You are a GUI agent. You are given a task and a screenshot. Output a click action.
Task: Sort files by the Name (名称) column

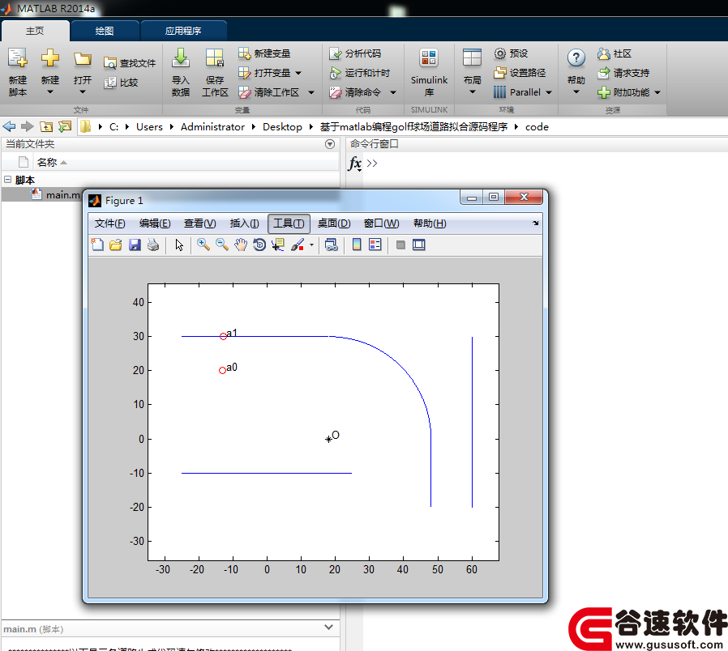(47, 162)
